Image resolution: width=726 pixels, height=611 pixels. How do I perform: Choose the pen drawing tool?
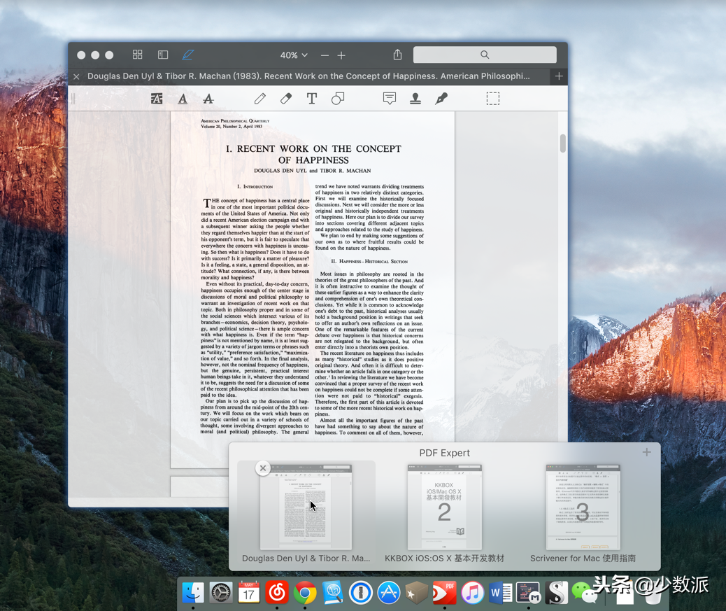click(x=260, y=98)
